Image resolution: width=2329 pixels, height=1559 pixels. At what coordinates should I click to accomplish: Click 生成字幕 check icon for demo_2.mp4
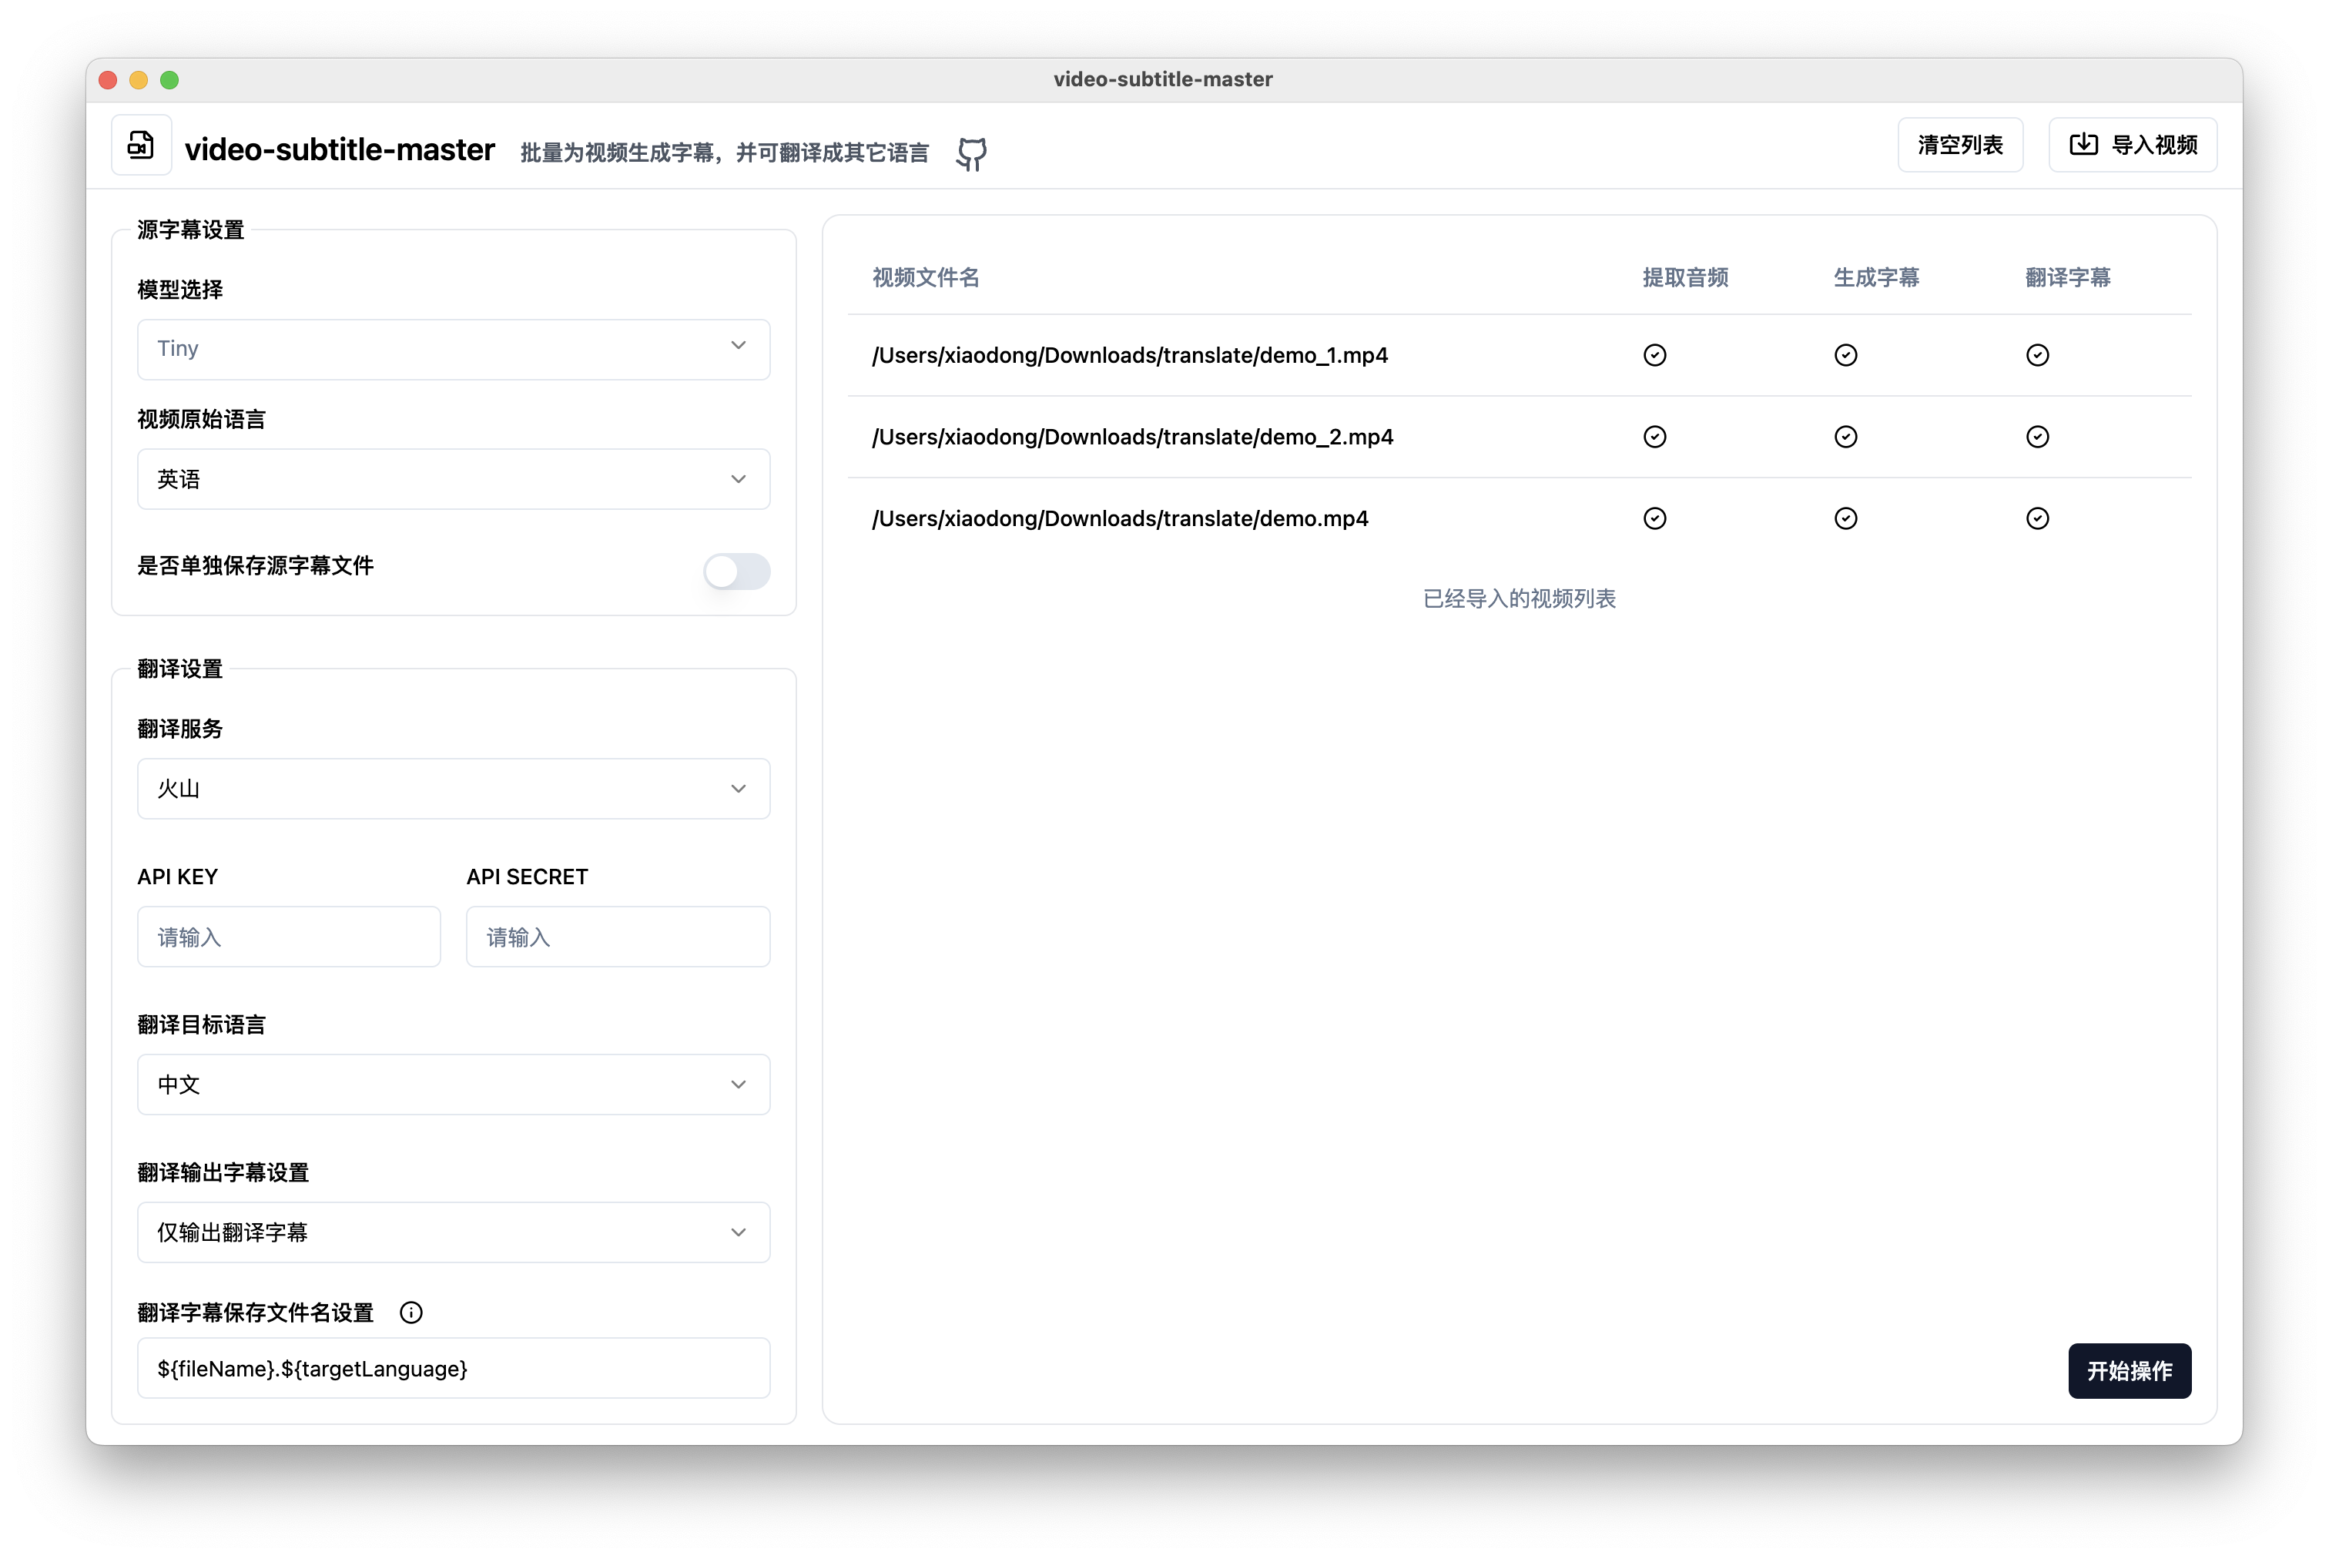pyautogui.click(x=1845, y=437)
